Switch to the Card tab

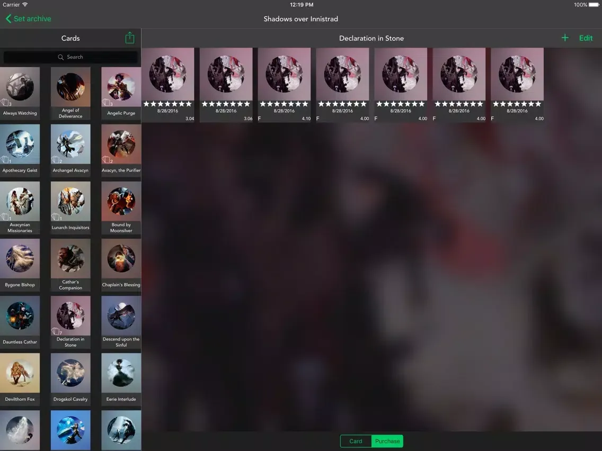pyautogui.click(x=356, y=441)
